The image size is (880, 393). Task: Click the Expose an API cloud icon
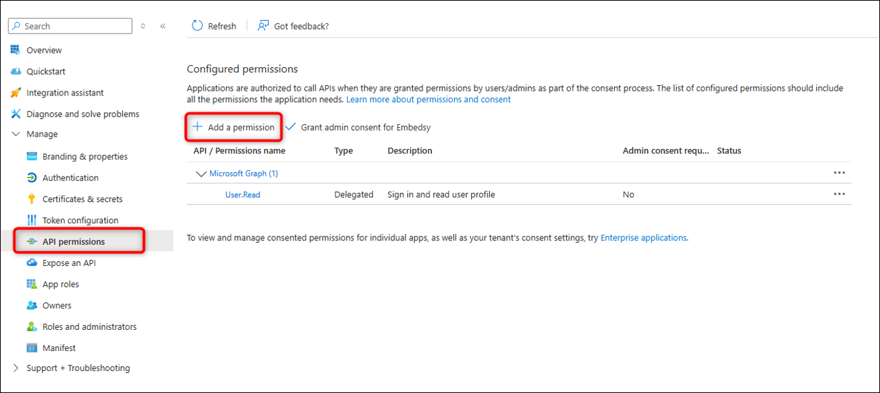point(32,263)
